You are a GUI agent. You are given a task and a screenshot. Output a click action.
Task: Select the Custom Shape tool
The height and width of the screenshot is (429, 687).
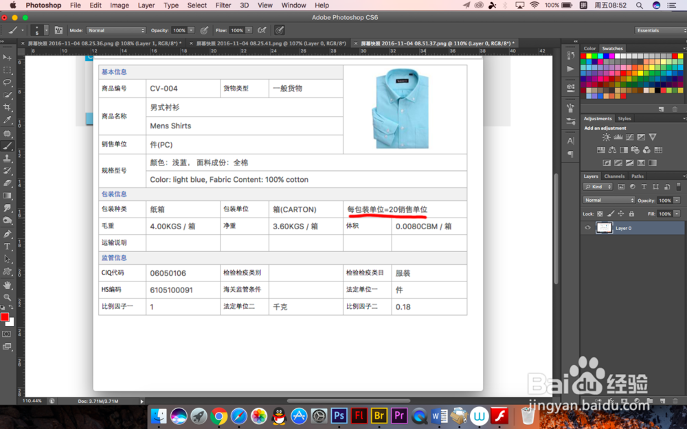point(7,271)
